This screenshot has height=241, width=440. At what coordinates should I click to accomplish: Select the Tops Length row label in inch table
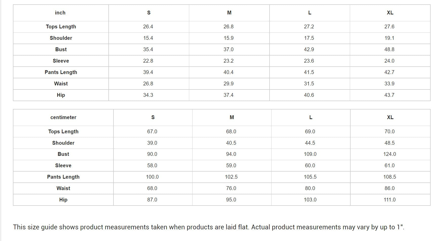tap(61, 27)
